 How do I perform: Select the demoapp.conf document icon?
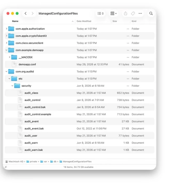coord(14,64)
